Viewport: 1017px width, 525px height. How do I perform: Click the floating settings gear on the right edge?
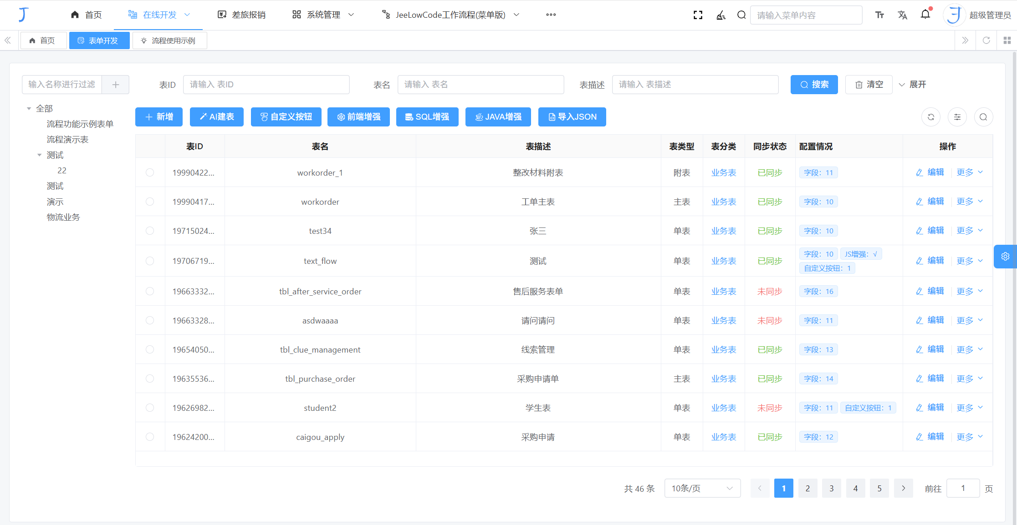pyautogui.click(x=1005, y=256)
